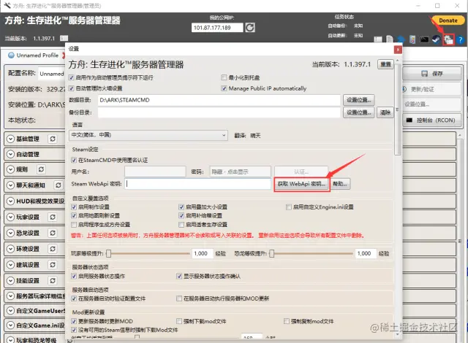This screenshot has width=468, height=343.
Task: Expand the 基础管理 section
Action: pos(11,139)
